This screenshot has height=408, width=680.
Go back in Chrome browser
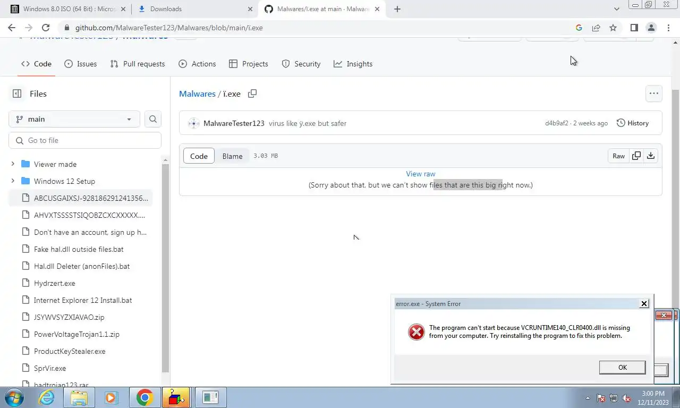point(12,28)
